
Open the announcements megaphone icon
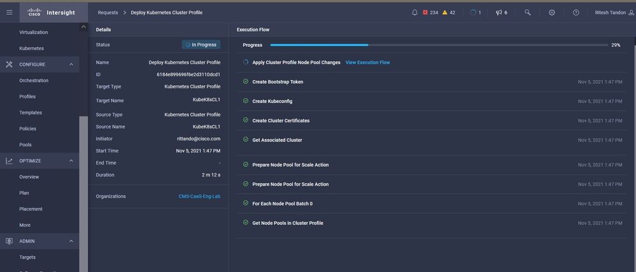pyautogui.click(x=499, y=13)
